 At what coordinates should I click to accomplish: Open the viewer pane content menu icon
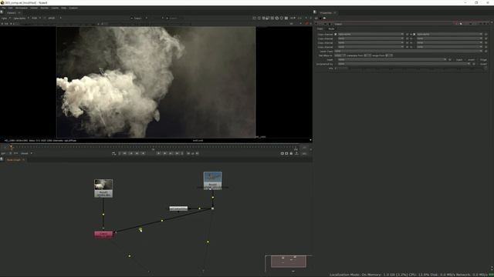click(x=2, y=12)
